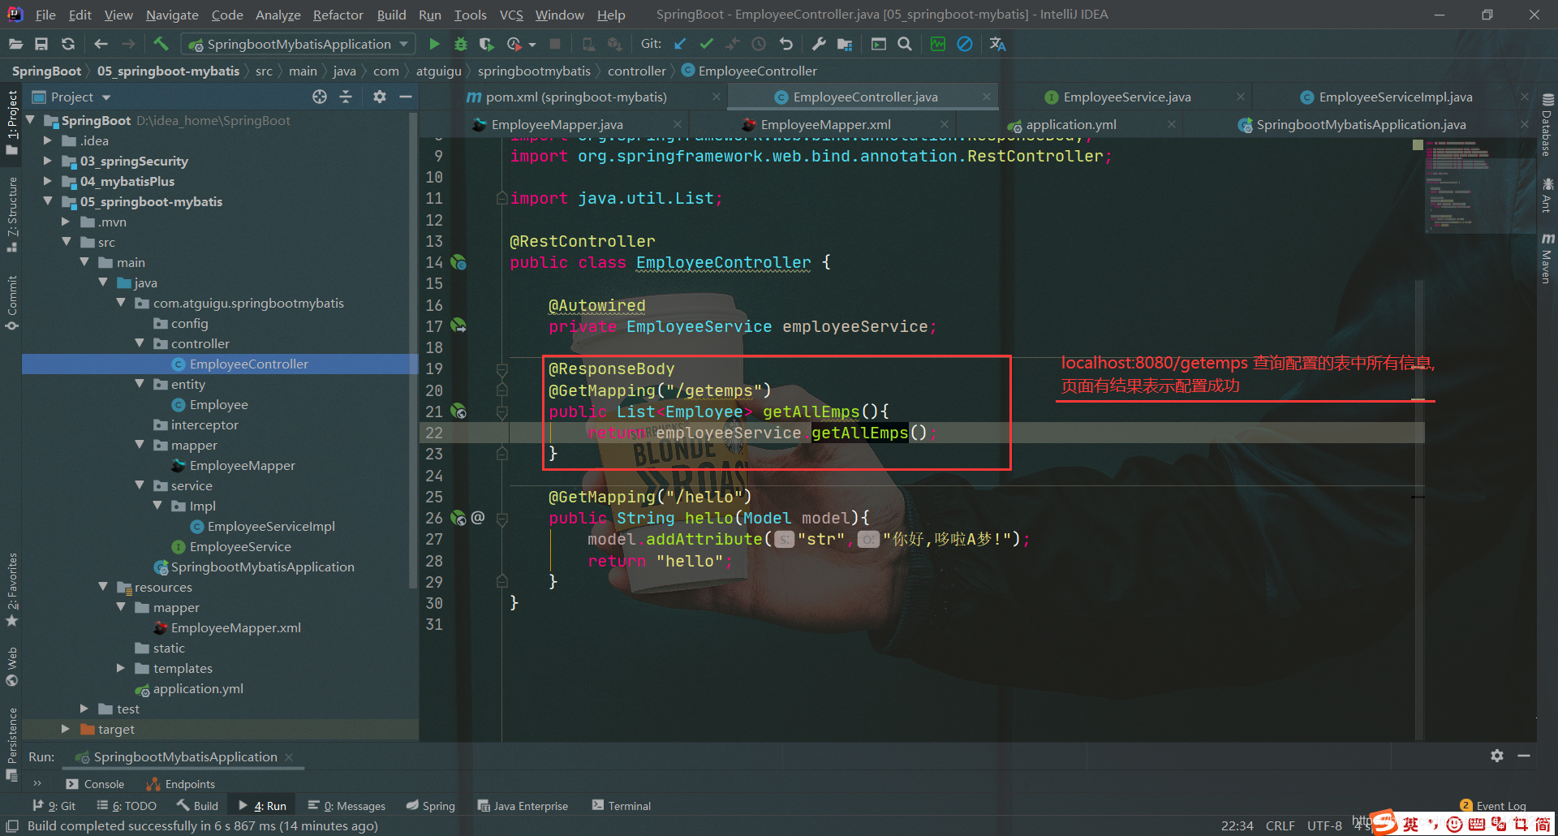The height and width of the screenshot is (836, 1558).
Task: Toggle the Web side panel
Action: coord(11,666)
